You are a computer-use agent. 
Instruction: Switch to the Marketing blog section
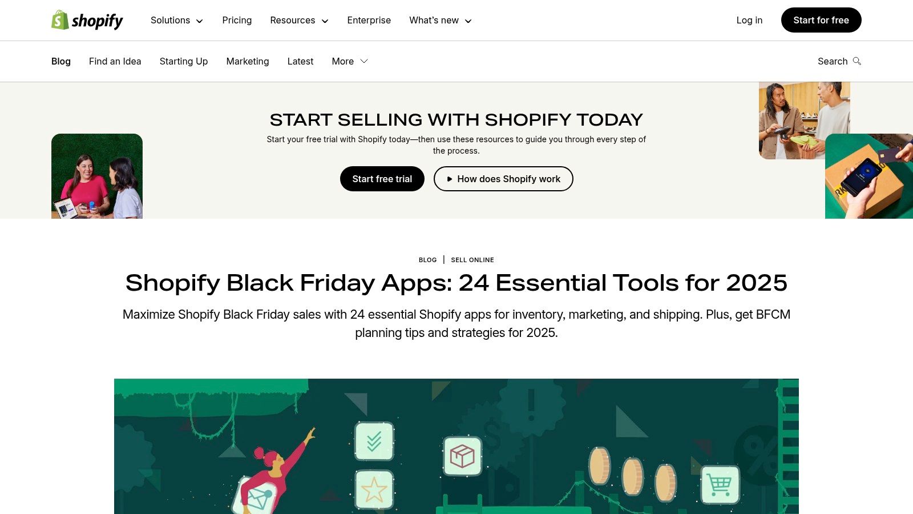(248, 61)
